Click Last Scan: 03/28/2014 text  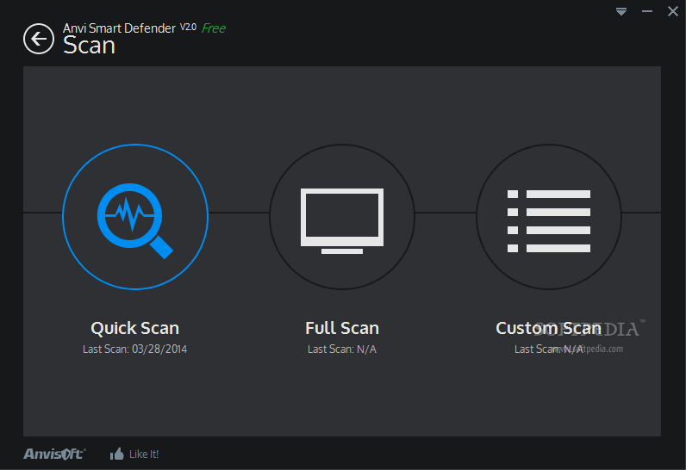(134, 349)
